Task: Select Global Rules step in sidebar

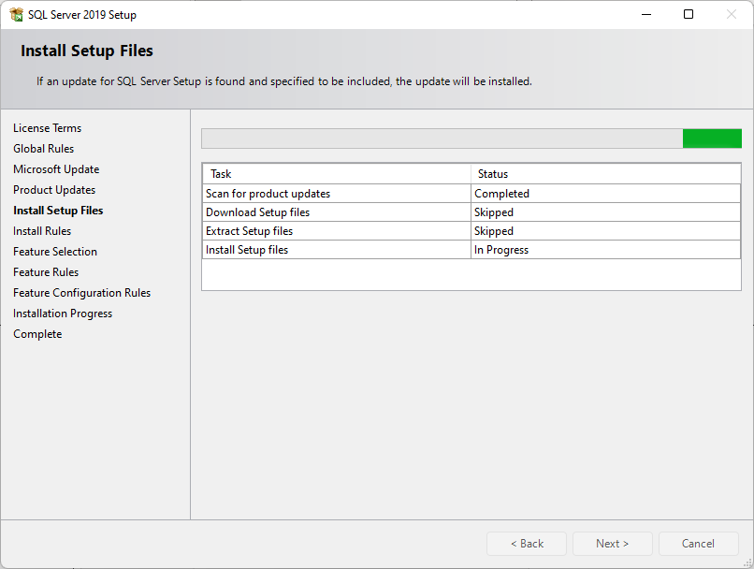Action: point(44,149)
